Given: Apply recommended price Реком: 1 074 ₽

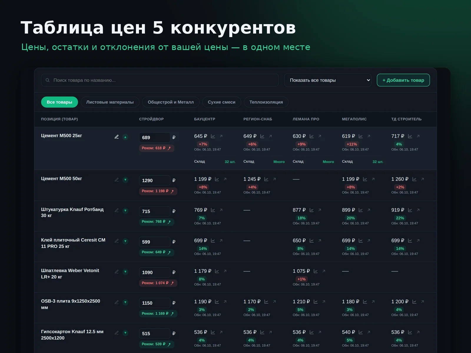Looking at the screenshot, I should [158, 283].
